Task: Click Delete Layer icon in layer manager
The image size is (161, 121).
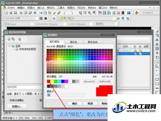Action: click(13, 39)
